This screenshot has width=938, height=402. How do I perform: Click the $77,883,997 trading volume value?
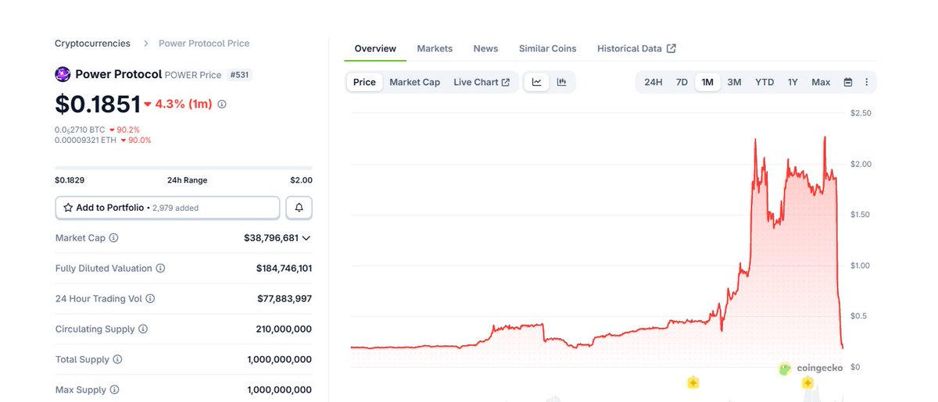pyautogui.click(x=285, y=298)
